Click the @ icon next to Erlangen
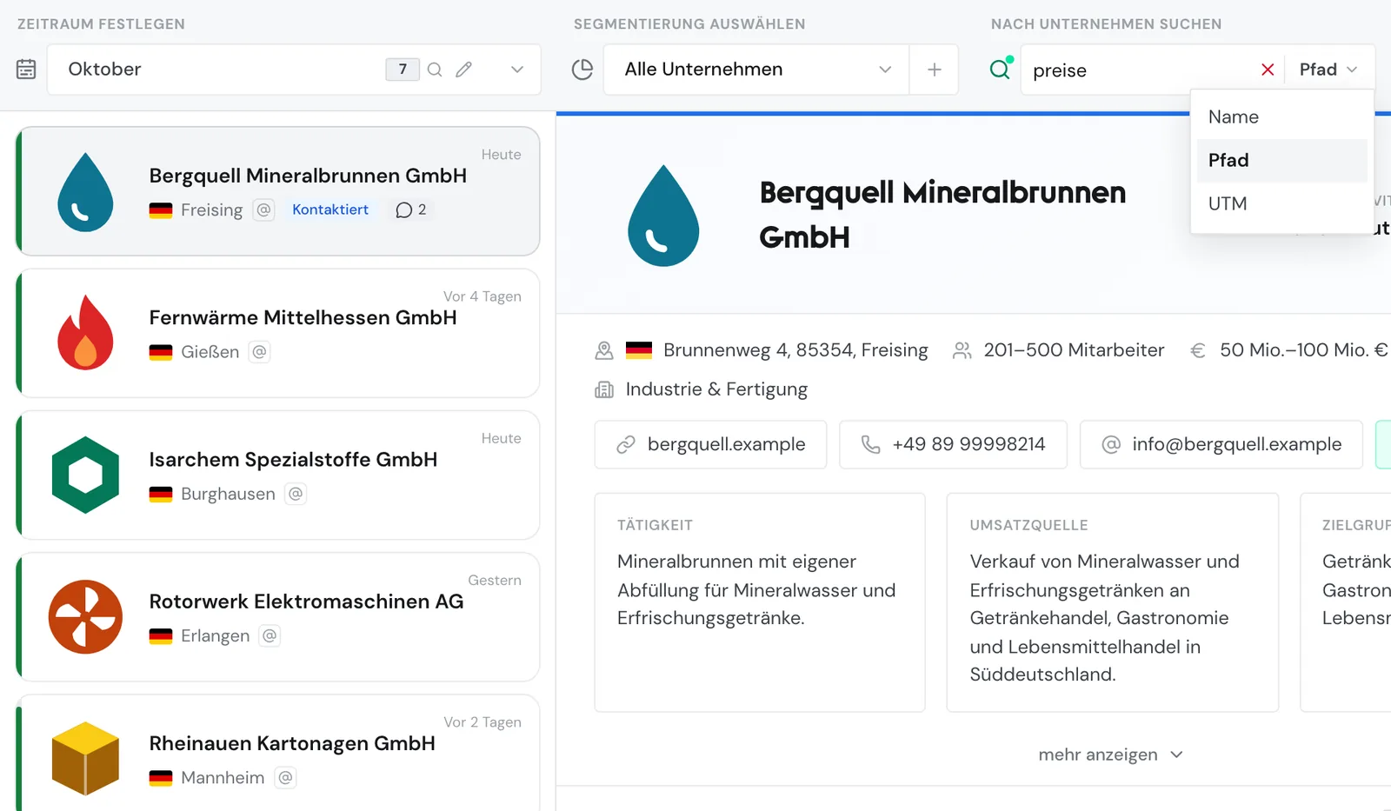1391x811 pixels. 270,635
